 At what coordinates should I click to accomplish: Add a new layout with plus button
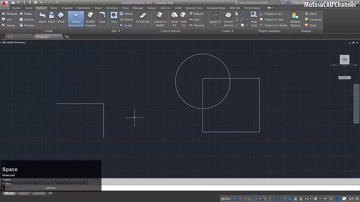pos(50,193)
